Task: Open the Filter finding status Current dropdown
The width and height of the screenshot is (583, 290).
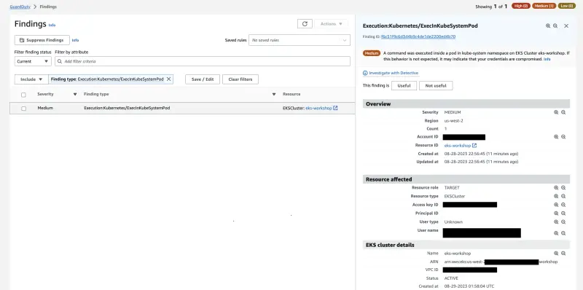Action: tap(33, 61)
